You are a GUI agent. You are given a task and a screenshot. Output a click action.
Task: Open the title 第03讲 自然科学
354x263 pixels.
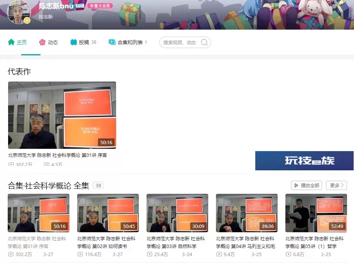coord(175,242)
